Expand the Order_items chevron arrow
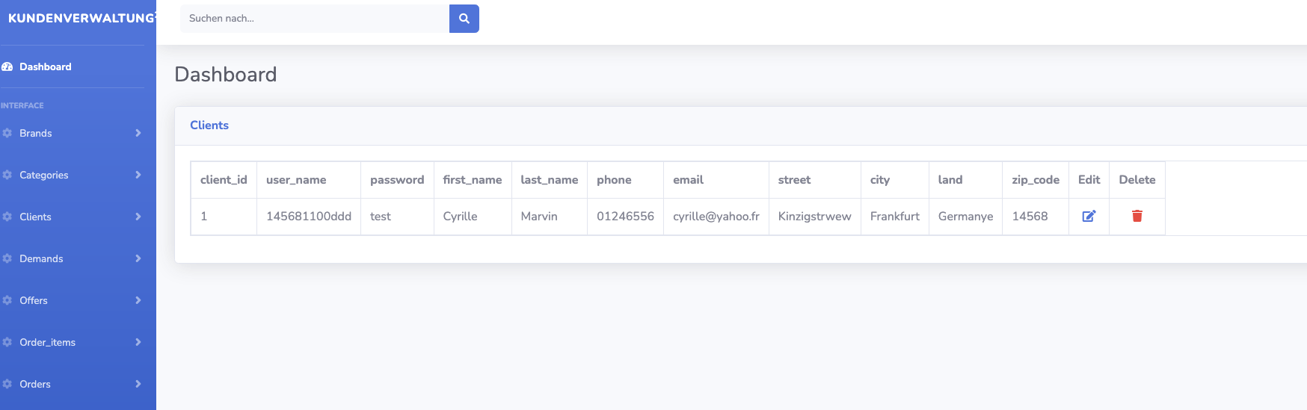This screenshot has height=410, width=1307. (138, 342)
